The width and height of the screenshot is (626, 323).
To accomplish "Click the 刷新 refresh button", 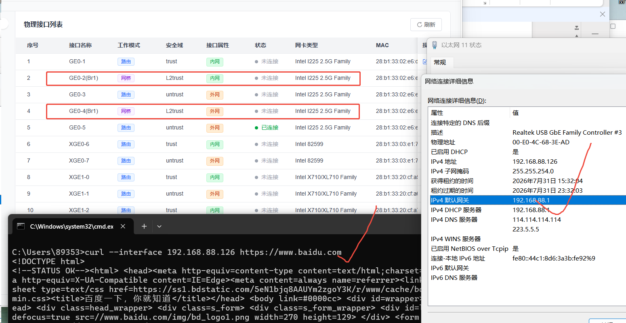I will tap(426, 25).
